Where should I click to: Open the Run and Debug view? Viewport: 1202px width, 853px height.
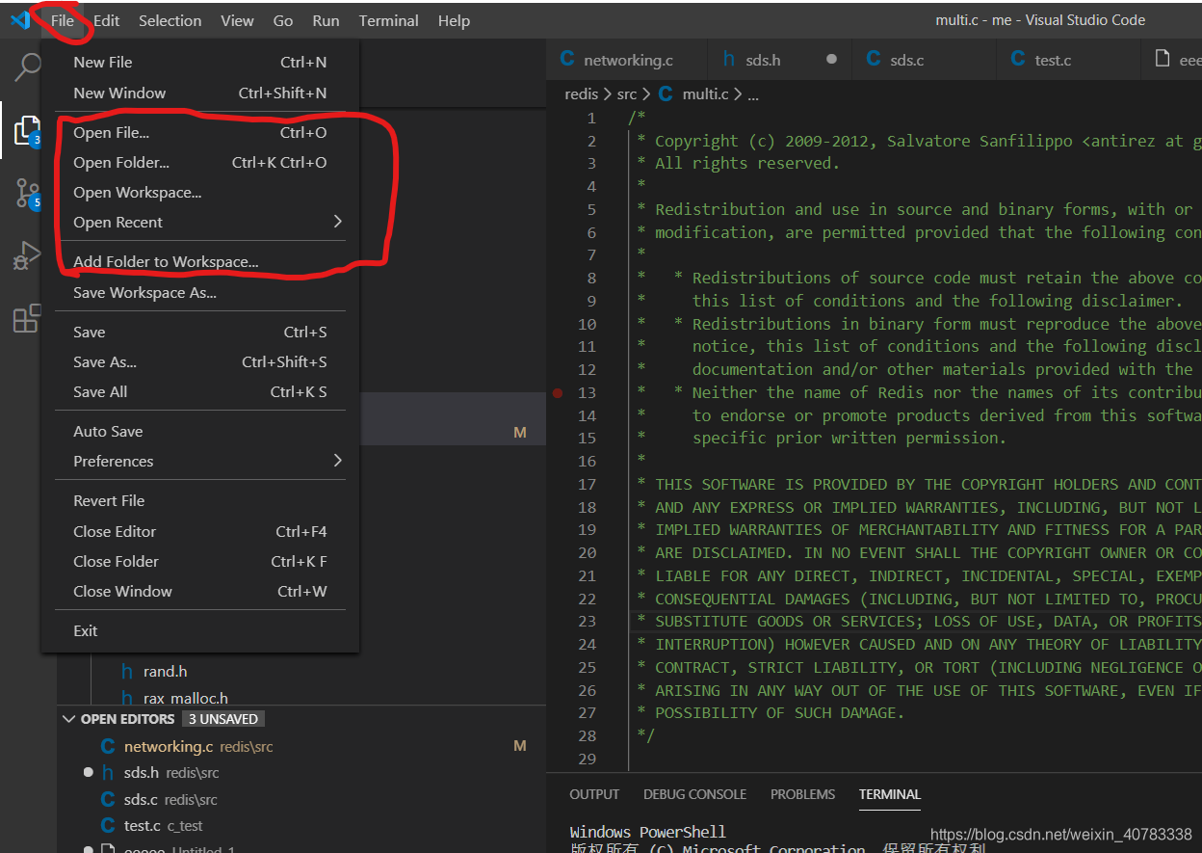click(x=27, y=255)
